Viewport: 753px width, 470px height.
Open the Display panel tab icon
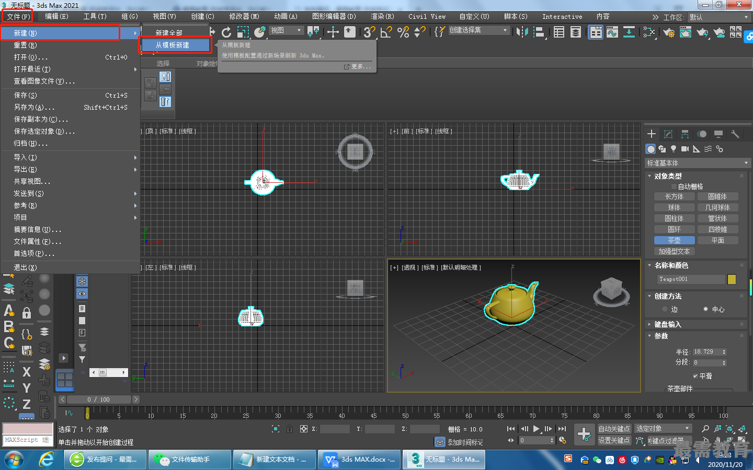718,134
